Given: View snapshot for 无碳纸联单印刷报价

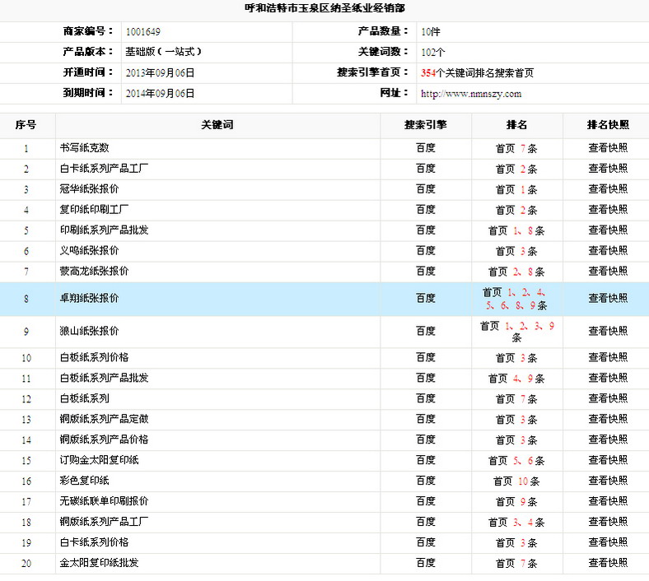Looking at the screenshot, I should 608,501.
